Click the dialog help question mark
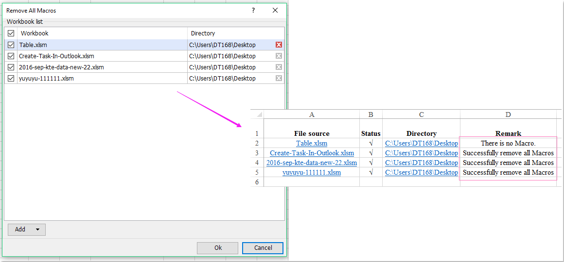The image size is (564, 262). pos(253,10)
